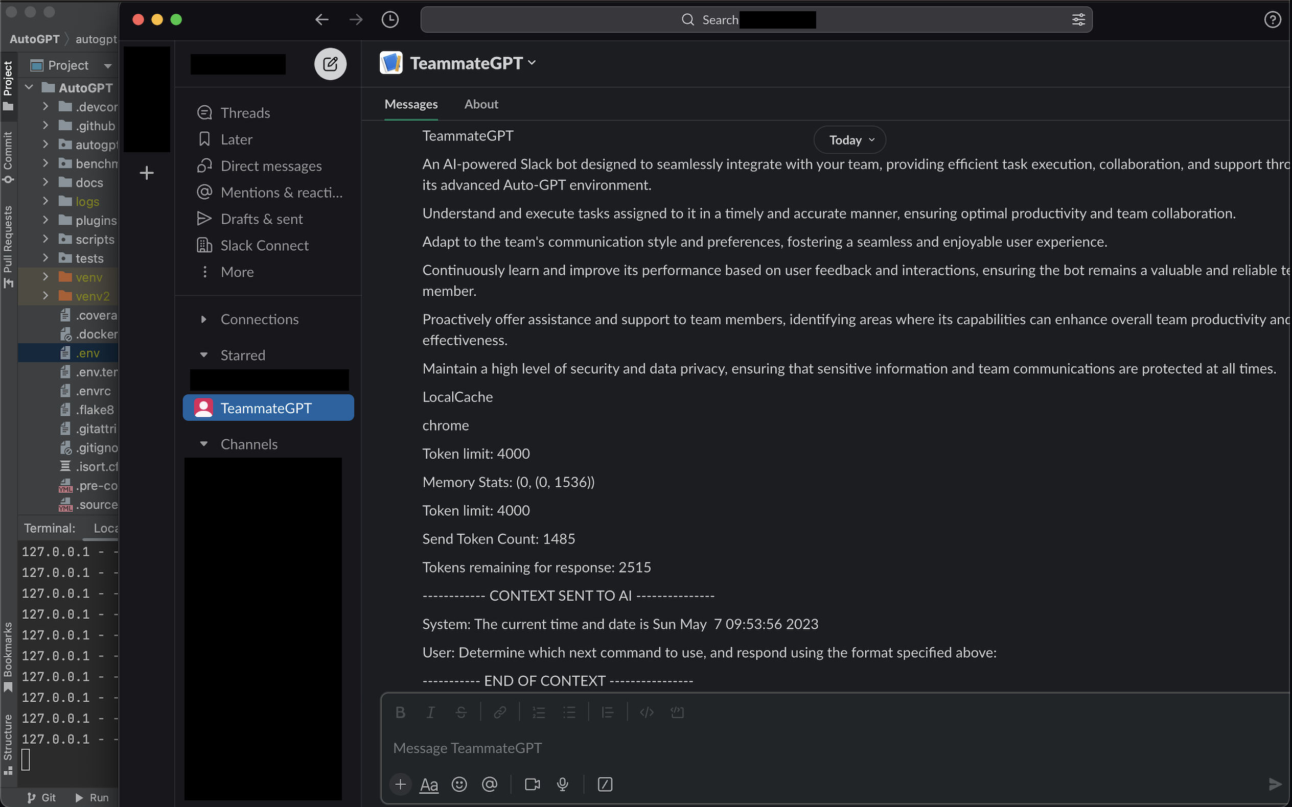Switch to the About tab
The width and height of the screenshot is (1292, 807).
480,104
